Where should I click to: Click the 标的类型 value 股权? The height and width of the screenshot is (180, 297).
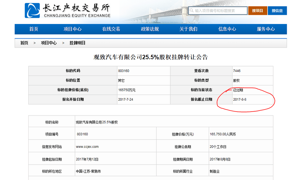237,80
